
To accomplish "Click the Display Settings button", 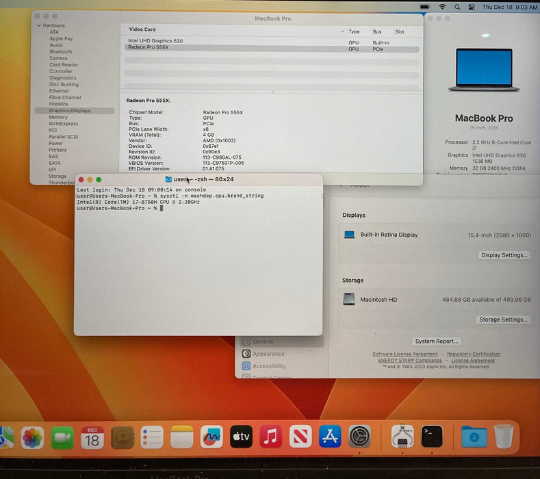I will click(504, 255).
